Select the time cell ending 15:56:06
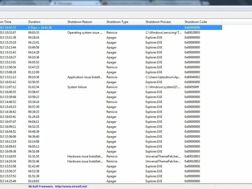This screenshot has width=252, height=189. click(x=8, y=137)
